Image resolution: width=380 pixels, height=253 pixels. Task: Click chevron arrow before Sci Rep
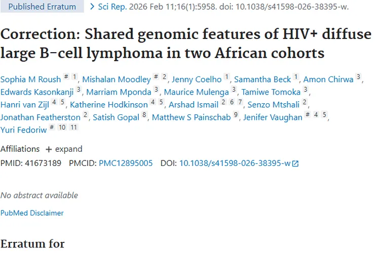(92, 7)
